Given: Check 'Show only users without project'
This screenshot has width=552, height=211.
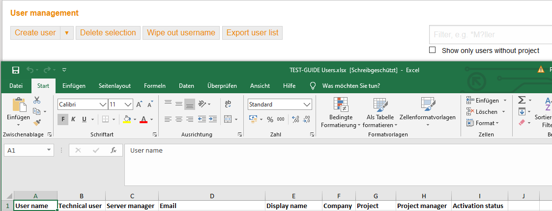Looking at the screenshot, I should 432,50.
